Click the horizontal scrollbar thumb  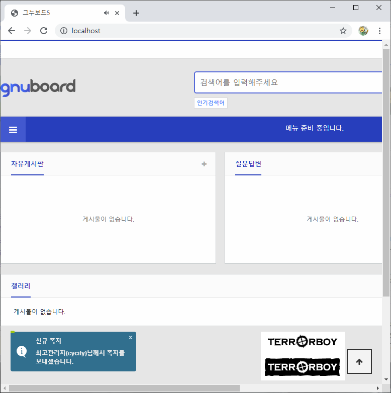click(x=124, y=388)
